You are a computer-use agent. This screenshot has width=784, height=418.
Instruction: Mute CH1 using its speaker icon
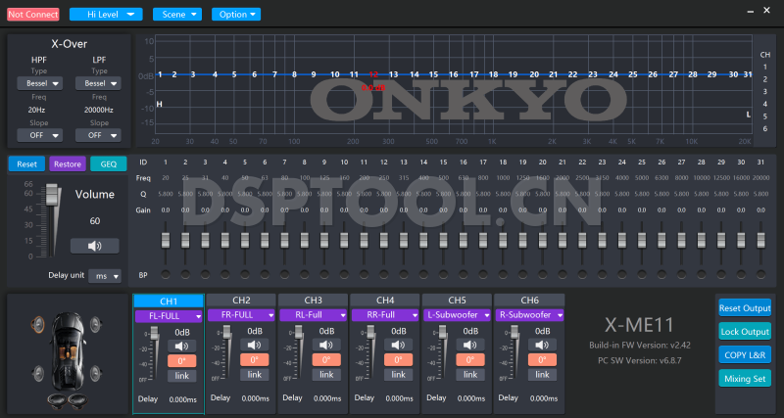click(180, 346)
